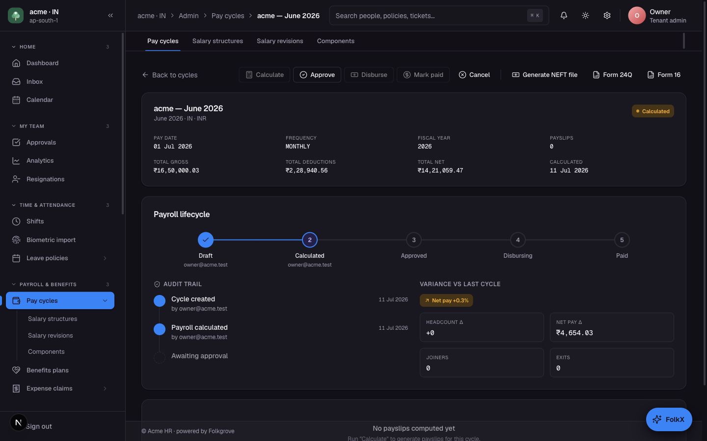Screen dimensions: 707x441
Task: Expand Expense claims submenu
Action: coord(105,389)
